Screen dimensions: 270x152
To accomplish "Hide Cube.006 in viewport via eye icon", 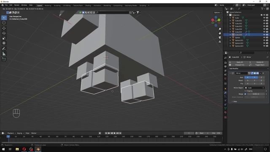I will tap(264, 35).
